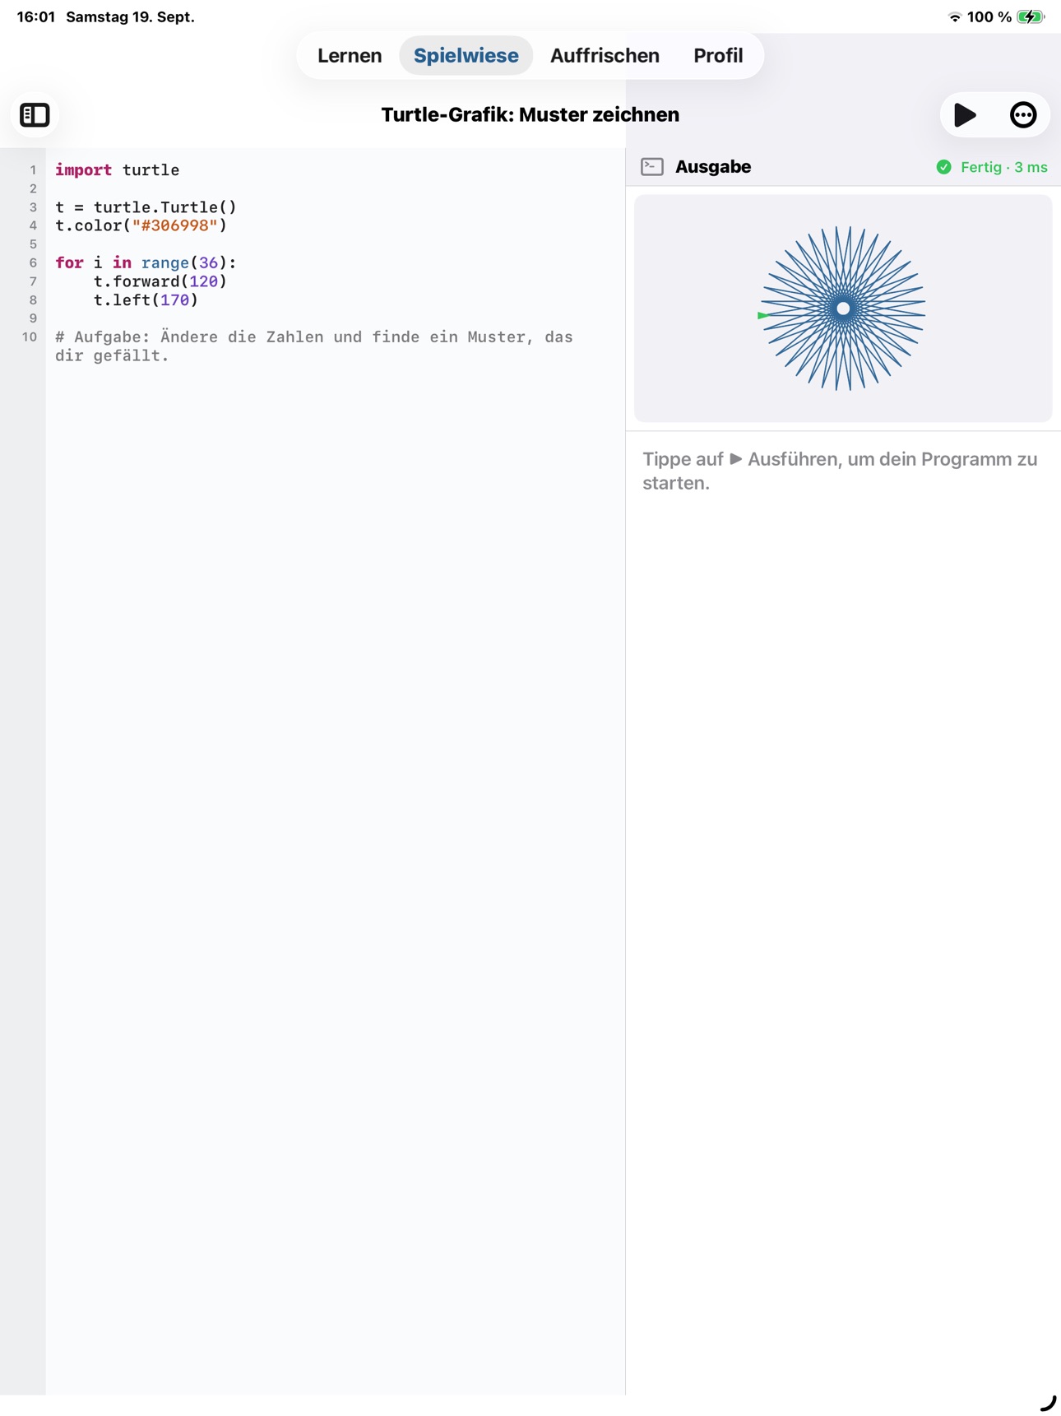
Task: Click the title 'Turtle-Grafik: Muster zeichnen'
Action: (530, 115)
